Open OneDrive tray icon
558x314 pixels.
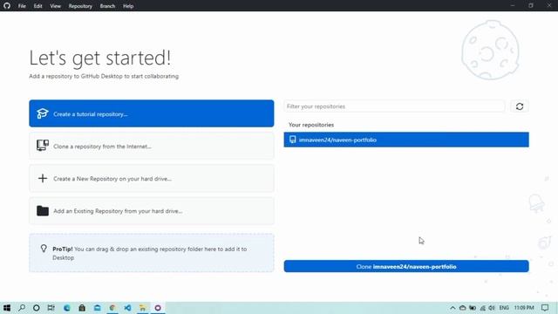tap(463, 308)
